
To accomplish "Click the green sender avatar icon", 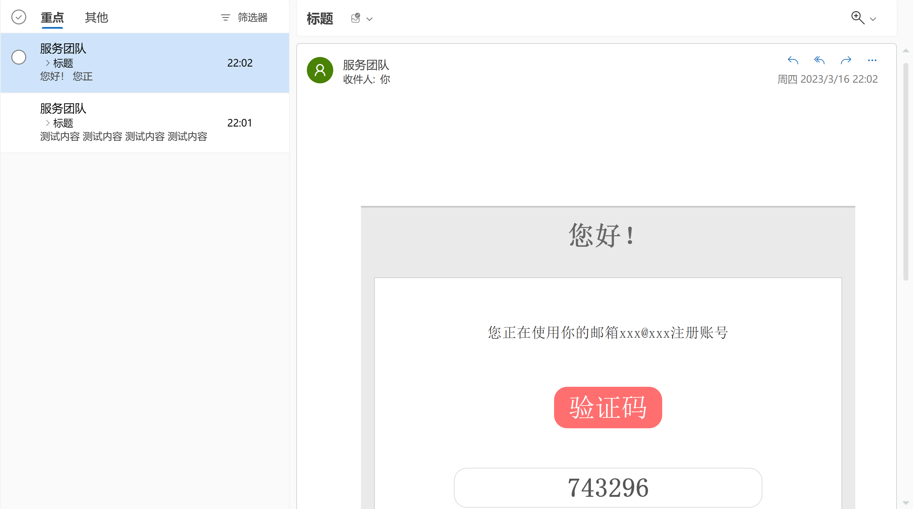I will click(x=320, y=70).
